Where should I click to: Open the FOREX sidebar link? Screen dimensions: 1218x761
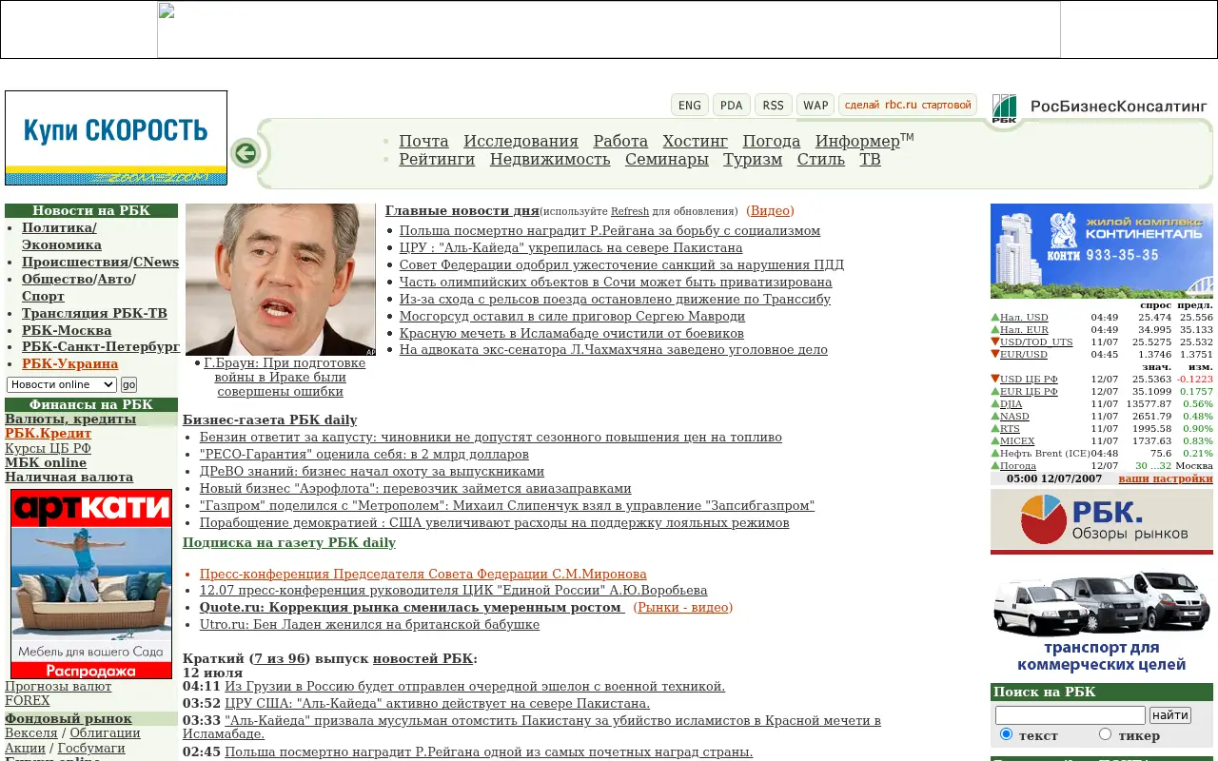pos(28,700)
